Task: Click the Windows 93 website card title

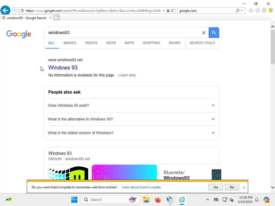Action: coord(60,153)
